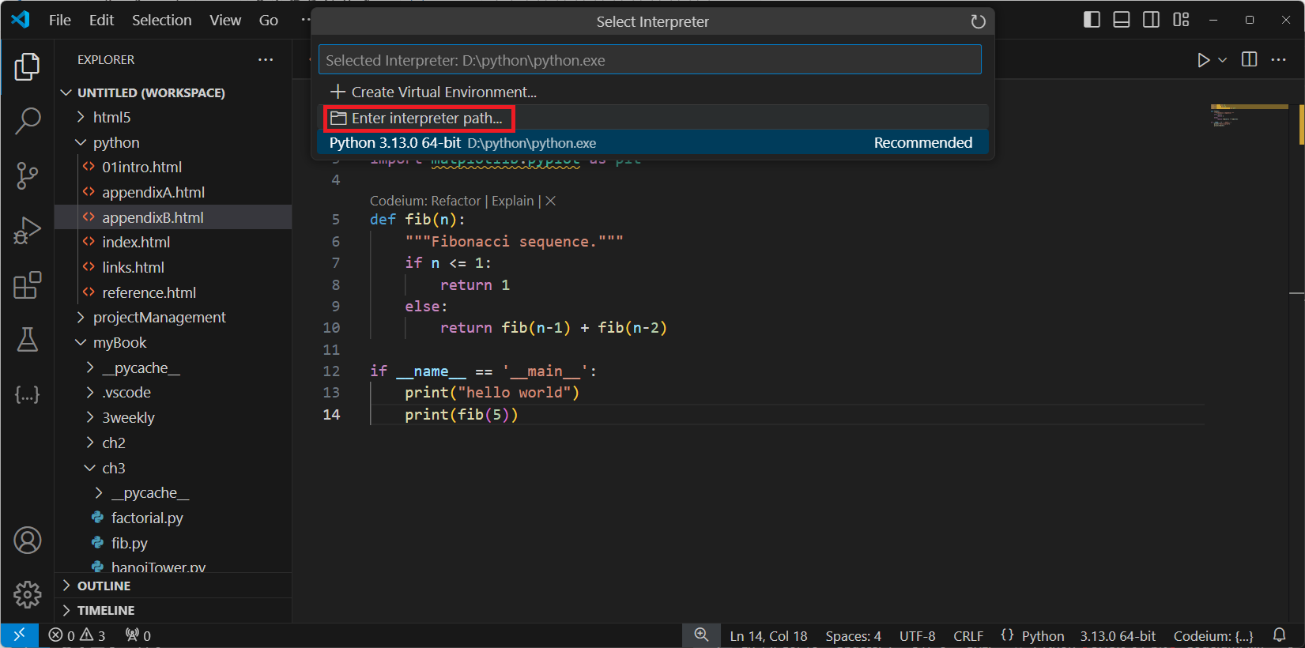This screenshot has height=648, width=1305.
Task: Click the Accounts icon in activity bar
Action: point(28,541)
